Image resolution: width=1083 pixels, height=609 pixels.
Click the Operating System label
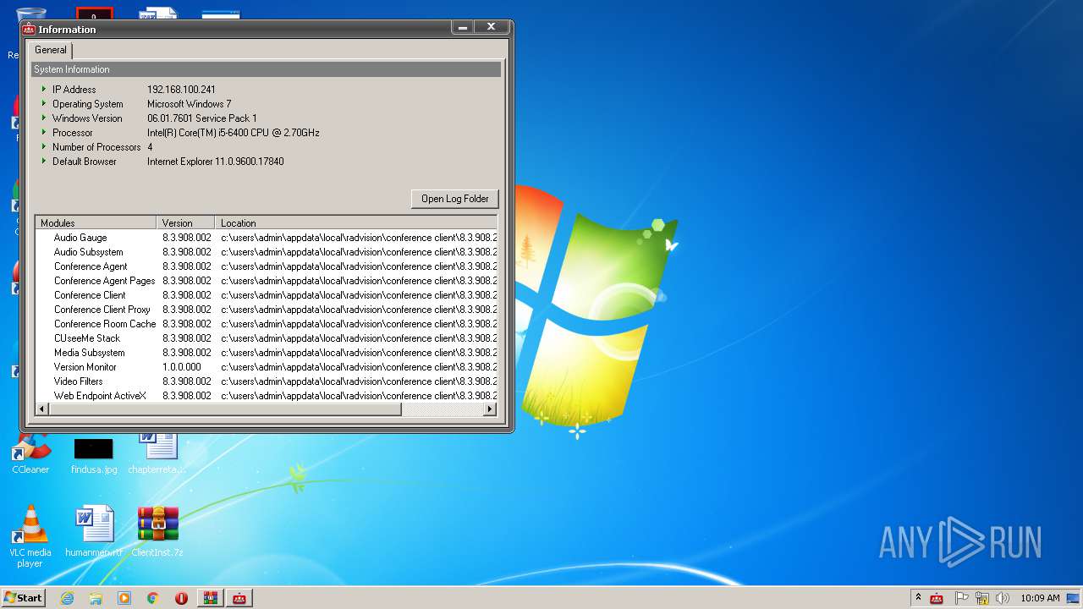(87, 104)
